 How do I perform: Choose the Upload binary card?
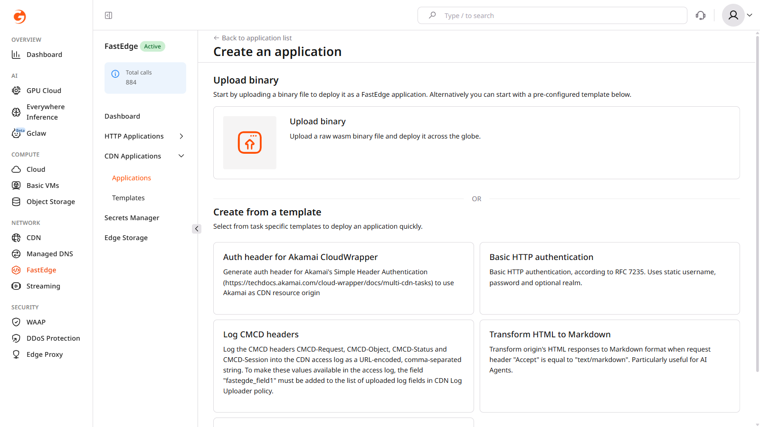[476, 143]
